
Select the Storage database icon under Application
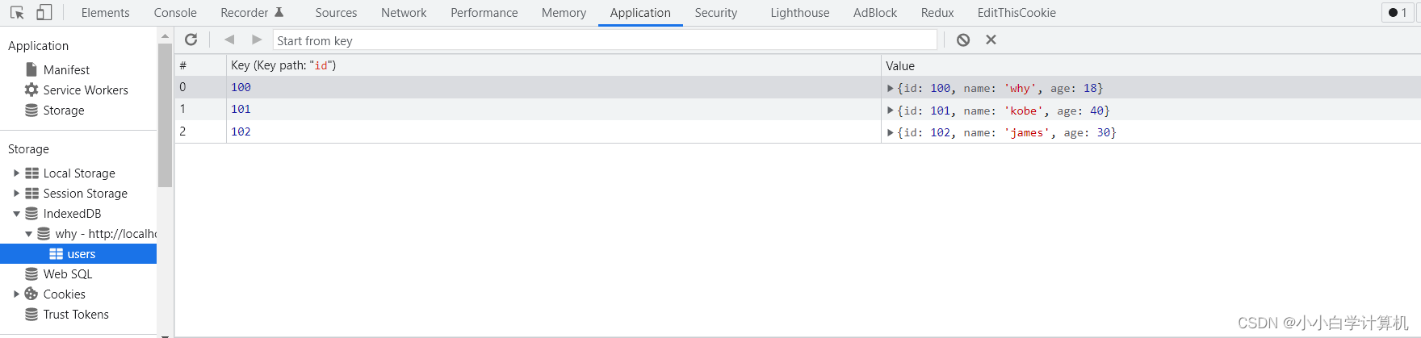(31, 110)
